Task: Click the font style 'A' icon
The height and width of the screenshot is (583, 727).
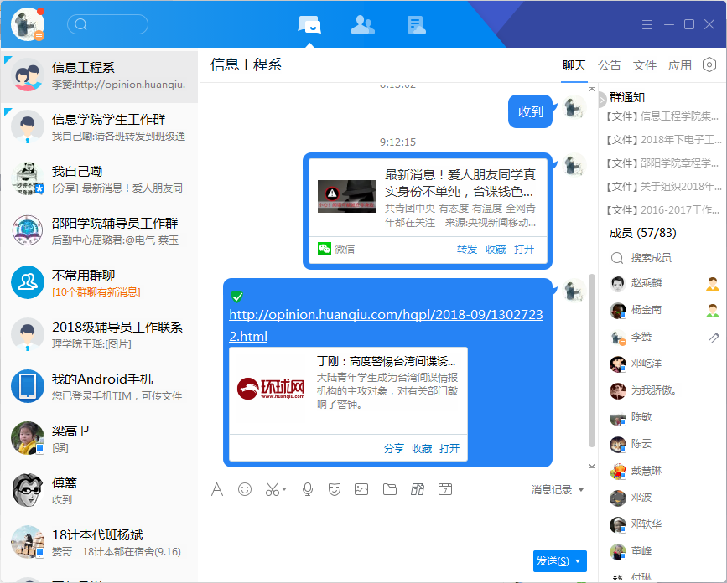Action: click(x=217, y=489)
